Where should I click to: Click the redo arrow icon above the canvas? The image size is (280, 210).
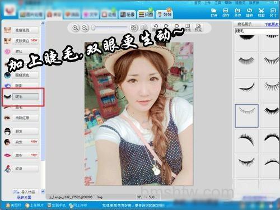tap(166, 27)
